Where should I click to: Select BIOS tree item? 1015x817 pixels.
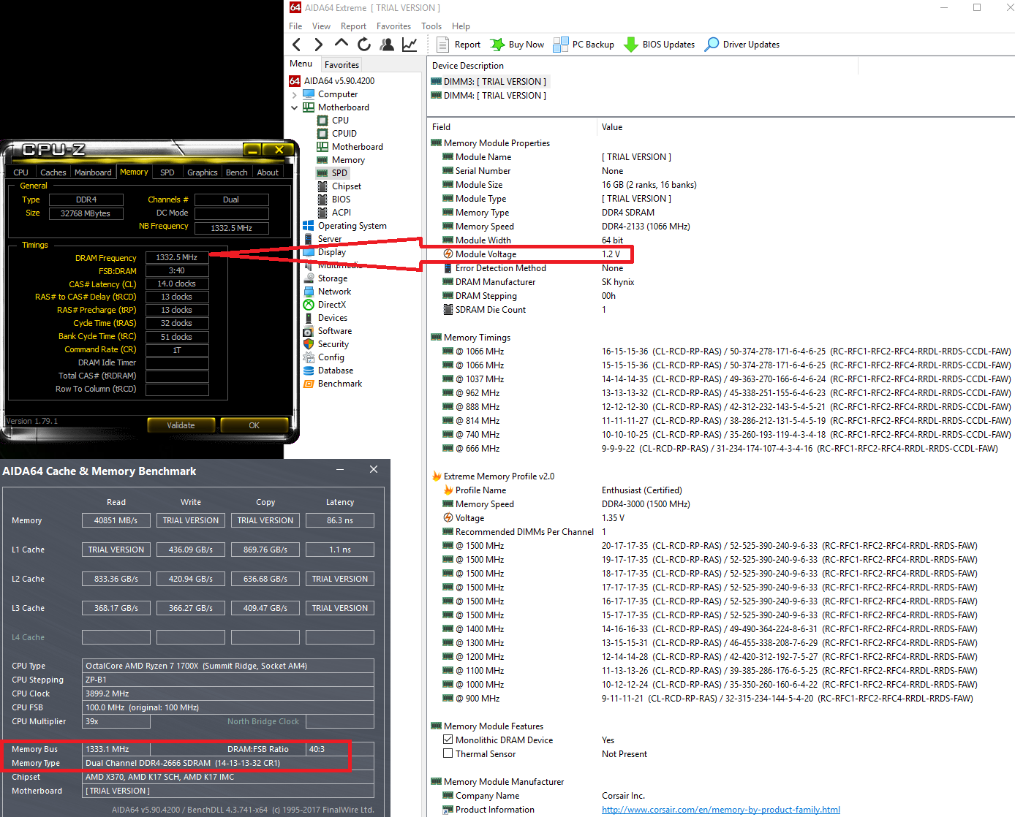[x=333, y=199]
